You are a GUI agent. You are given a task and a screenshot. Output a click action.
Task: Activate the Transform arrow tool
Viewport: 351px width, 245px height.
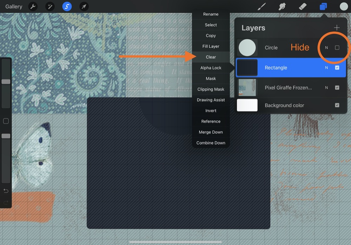click(x=84, y=7)
